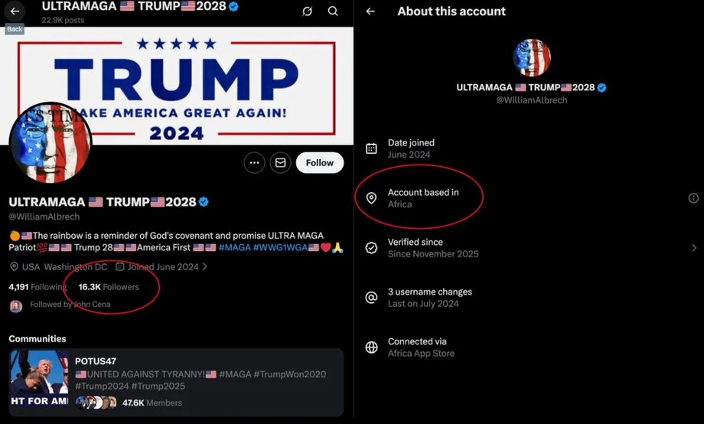The width and height of the screenshot is (704, 424).
Task: Click the back arrow on profile page
Action: click(15, 11)
